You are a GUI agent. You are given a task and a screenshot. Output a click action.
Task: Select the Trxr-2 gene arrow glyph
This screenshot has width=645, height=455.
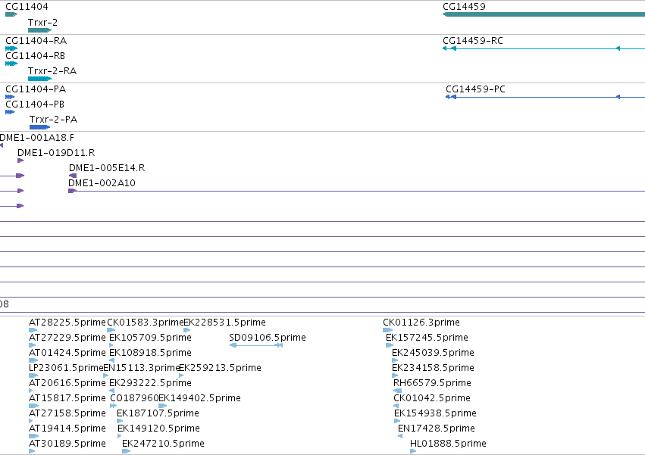[x=40, y=30]
